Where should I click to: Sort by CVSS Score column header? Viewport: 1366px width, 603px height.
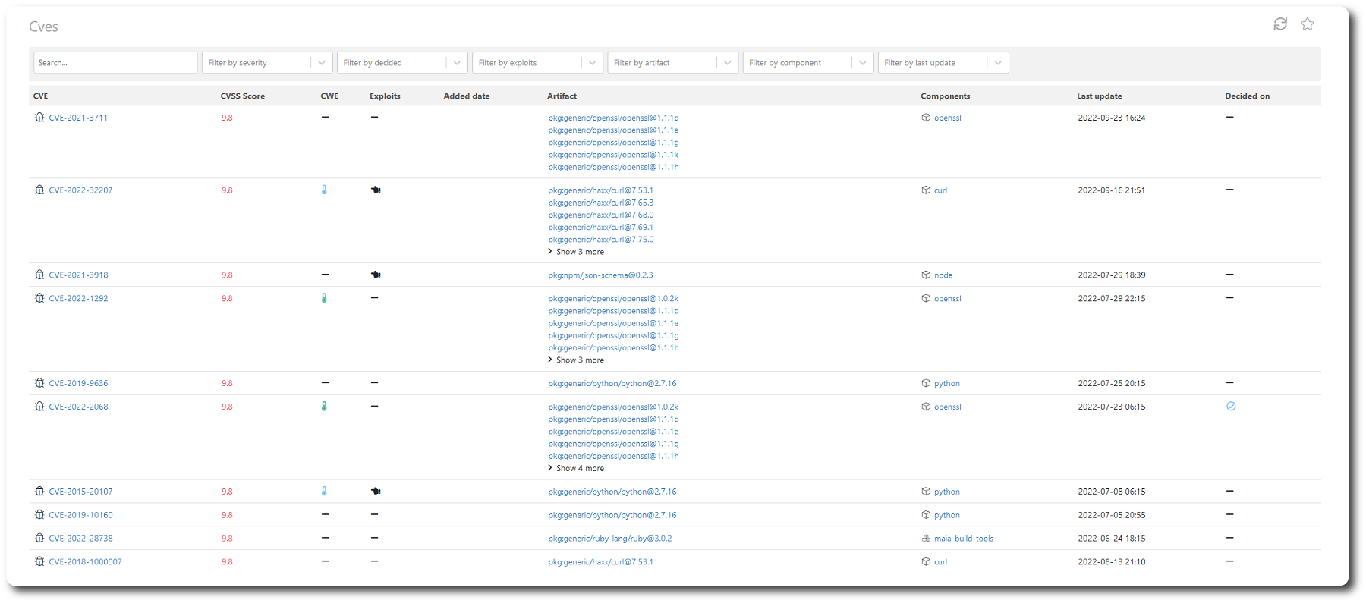pyautogui.click(x=242, y=96)
